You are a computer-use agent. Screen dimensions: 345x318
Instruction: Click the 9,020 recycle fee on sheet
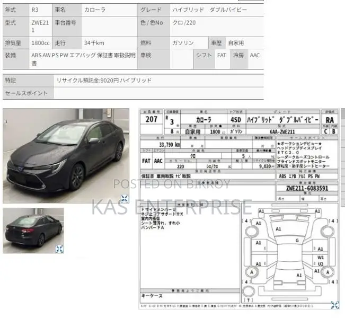tap(265, 166)
